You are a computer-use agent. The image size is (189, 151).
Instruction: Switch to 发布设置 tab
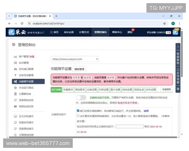point(151,90)
